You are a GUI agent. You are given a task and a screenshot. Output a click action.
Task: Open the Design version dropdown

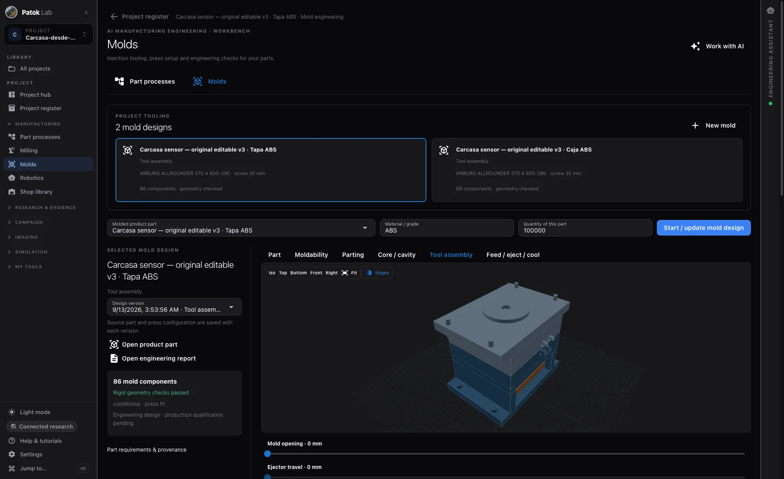[x=174, y=307]
